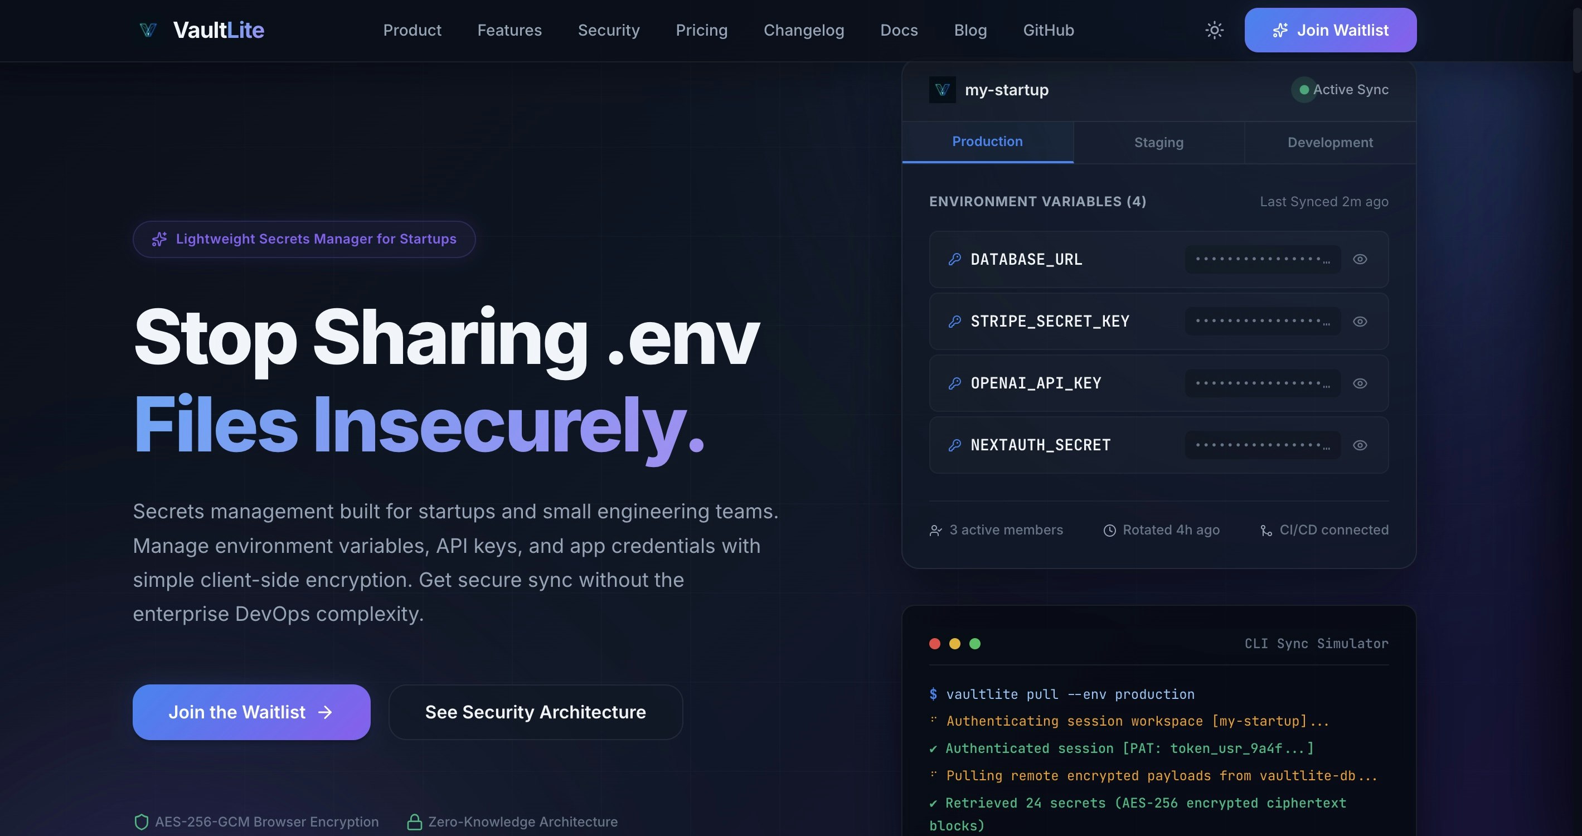Click the masked NEXTAUTH_SECRET value field

[x=1263, y=445]
